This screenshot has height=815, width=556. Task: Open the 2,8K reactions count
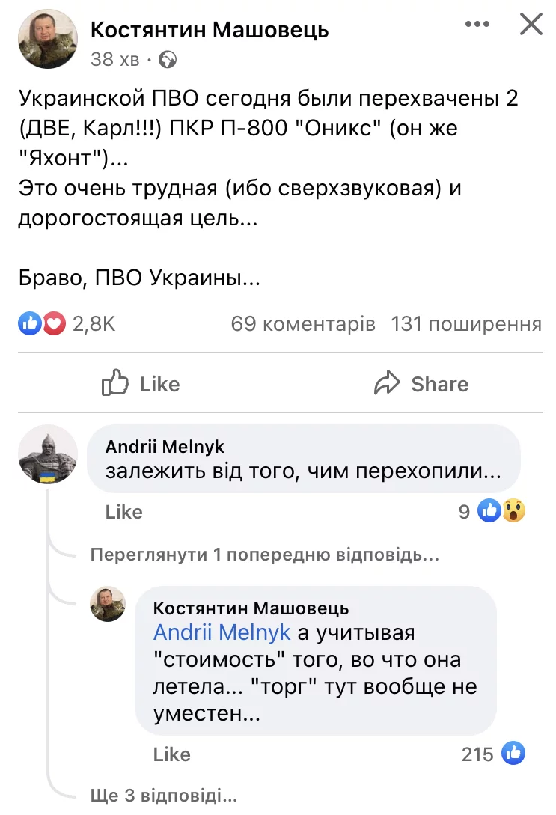pyautogui.click(x=94, y=324)
